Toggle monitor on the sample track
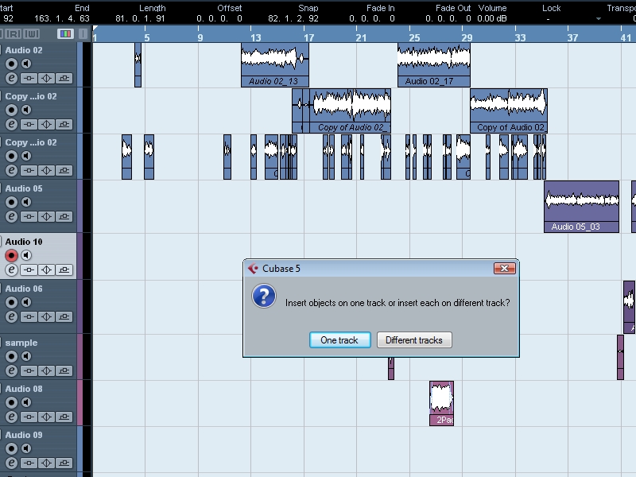Viewport: 636px width, 477px height. coord(26,356)
